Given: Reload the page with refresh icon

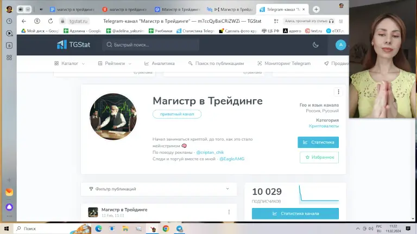Looking at the screenshot, I should click(50, 21).
